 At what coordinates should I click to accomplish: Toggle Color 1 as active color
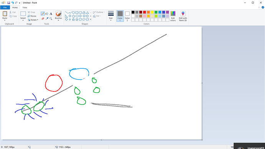tap(120, 16)
